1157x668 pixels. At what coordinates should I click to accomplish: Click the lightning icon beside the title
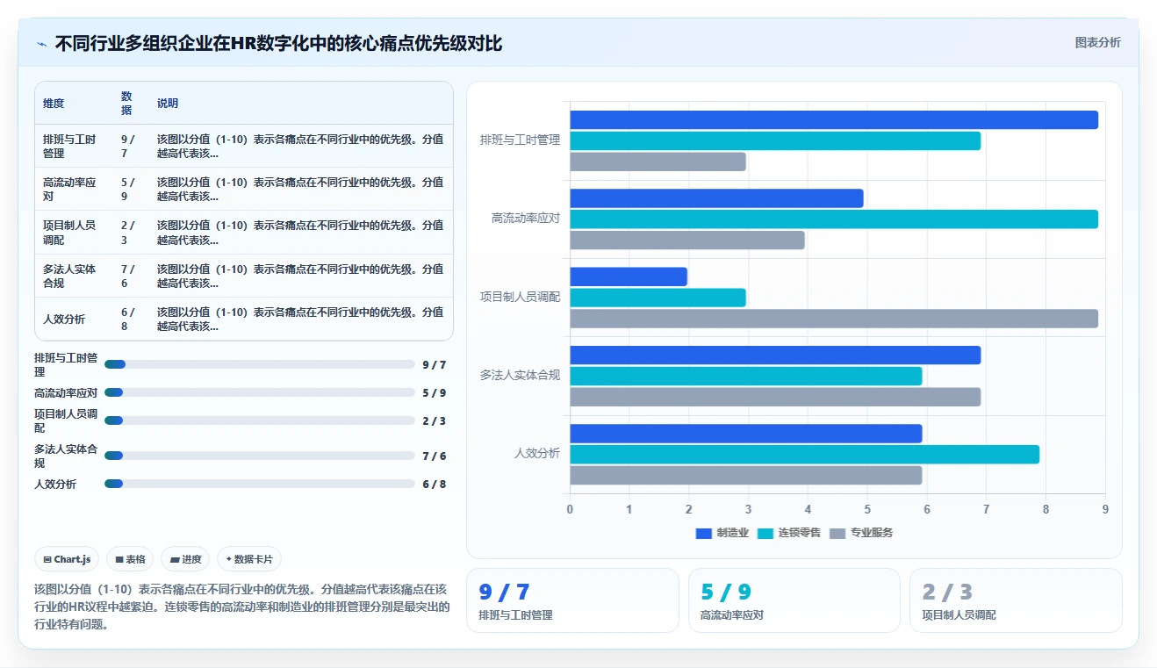(41, 43)
